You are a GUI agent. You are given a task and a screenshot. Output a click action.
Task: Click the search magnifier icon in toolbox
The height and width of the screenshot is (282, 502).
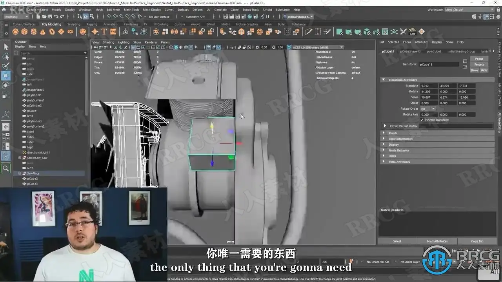[x=6, y=168]
